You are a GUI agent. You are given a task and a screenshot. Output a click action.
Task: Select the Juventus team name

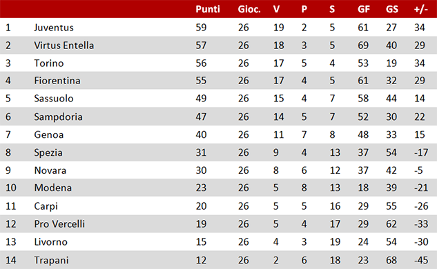54,28
